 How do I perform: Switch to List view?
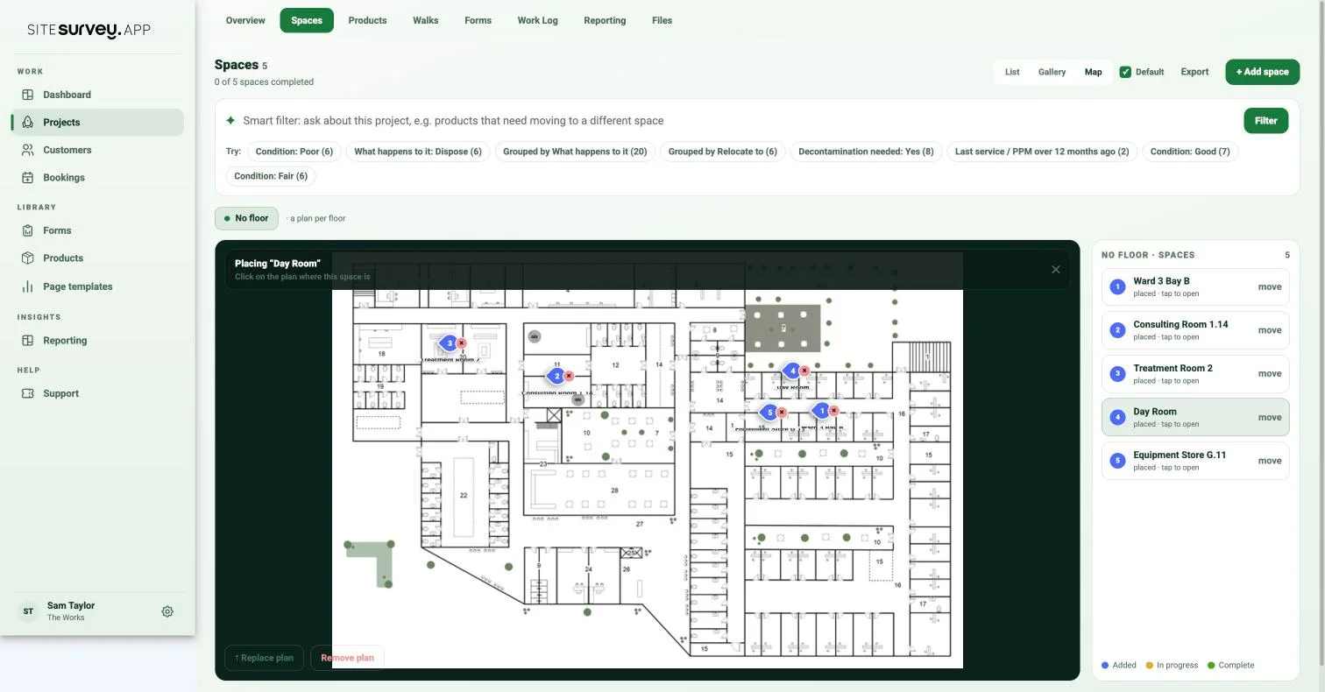1012,72
